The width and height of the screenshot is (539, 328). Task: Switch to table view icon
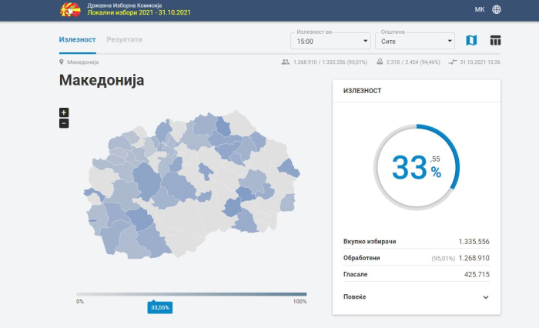(495, 40)
